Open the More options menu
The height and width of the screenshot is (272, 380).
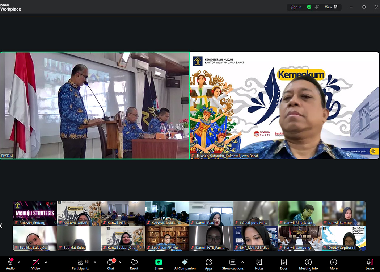click(x=333, y=264)
